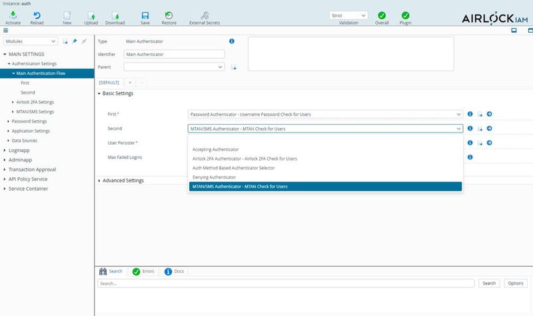Click the pin icon in the sidebar header
The image size is (533, 316).
pos(75,41)
